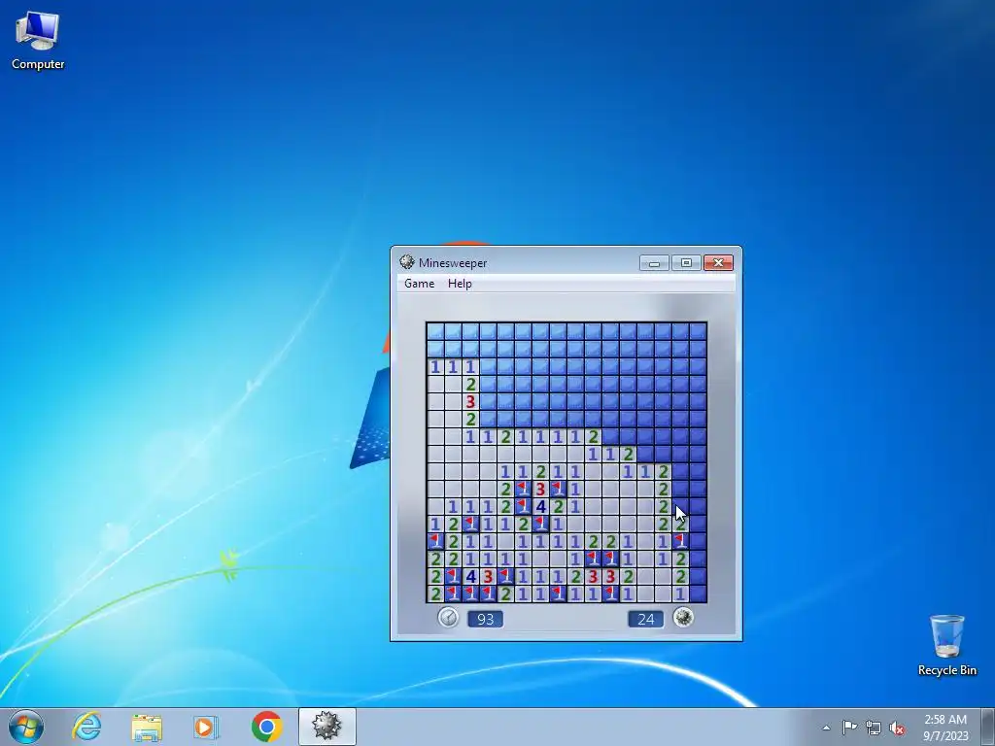Click the flag left of the central blue 4

[523, 506]
